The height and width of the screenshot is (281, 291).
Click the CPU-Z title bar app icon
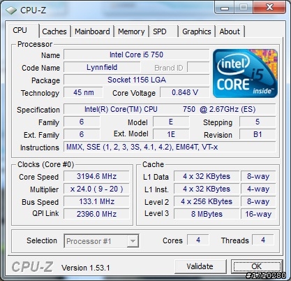coord(11,10)
